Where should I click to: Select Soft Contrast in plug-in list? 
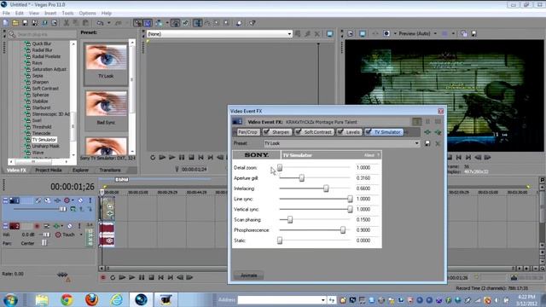click(45, 89)
